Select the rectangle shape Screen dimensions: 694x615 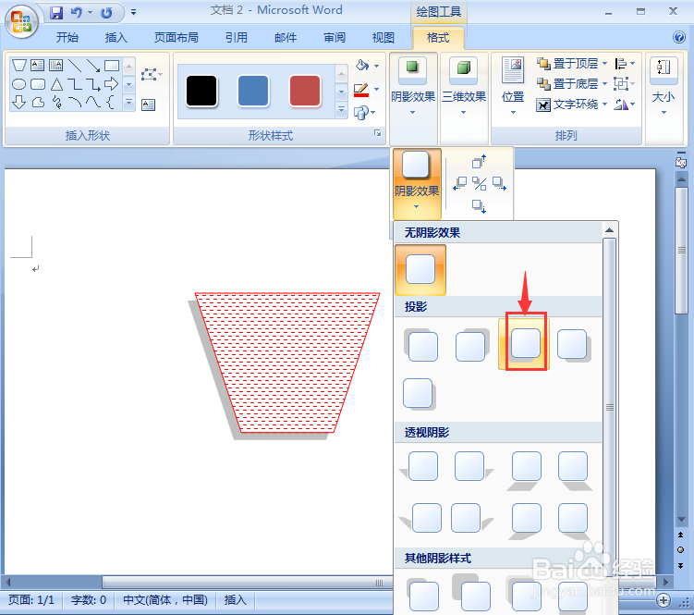[x=112, y=66]
